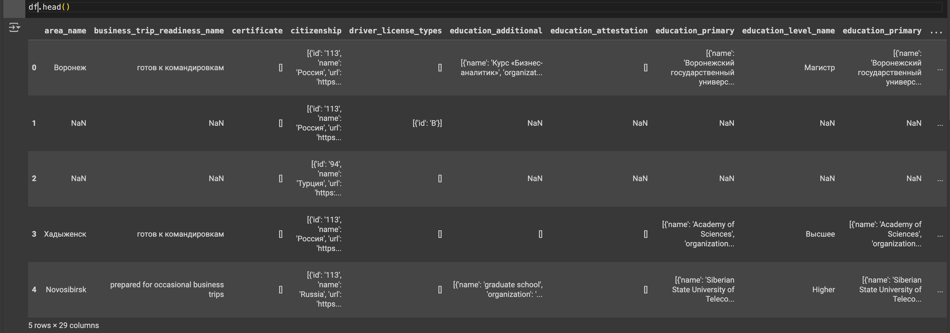The image size is (950, 333).
Task: Click the Высшее education level cell
Action: pos(820,234)
